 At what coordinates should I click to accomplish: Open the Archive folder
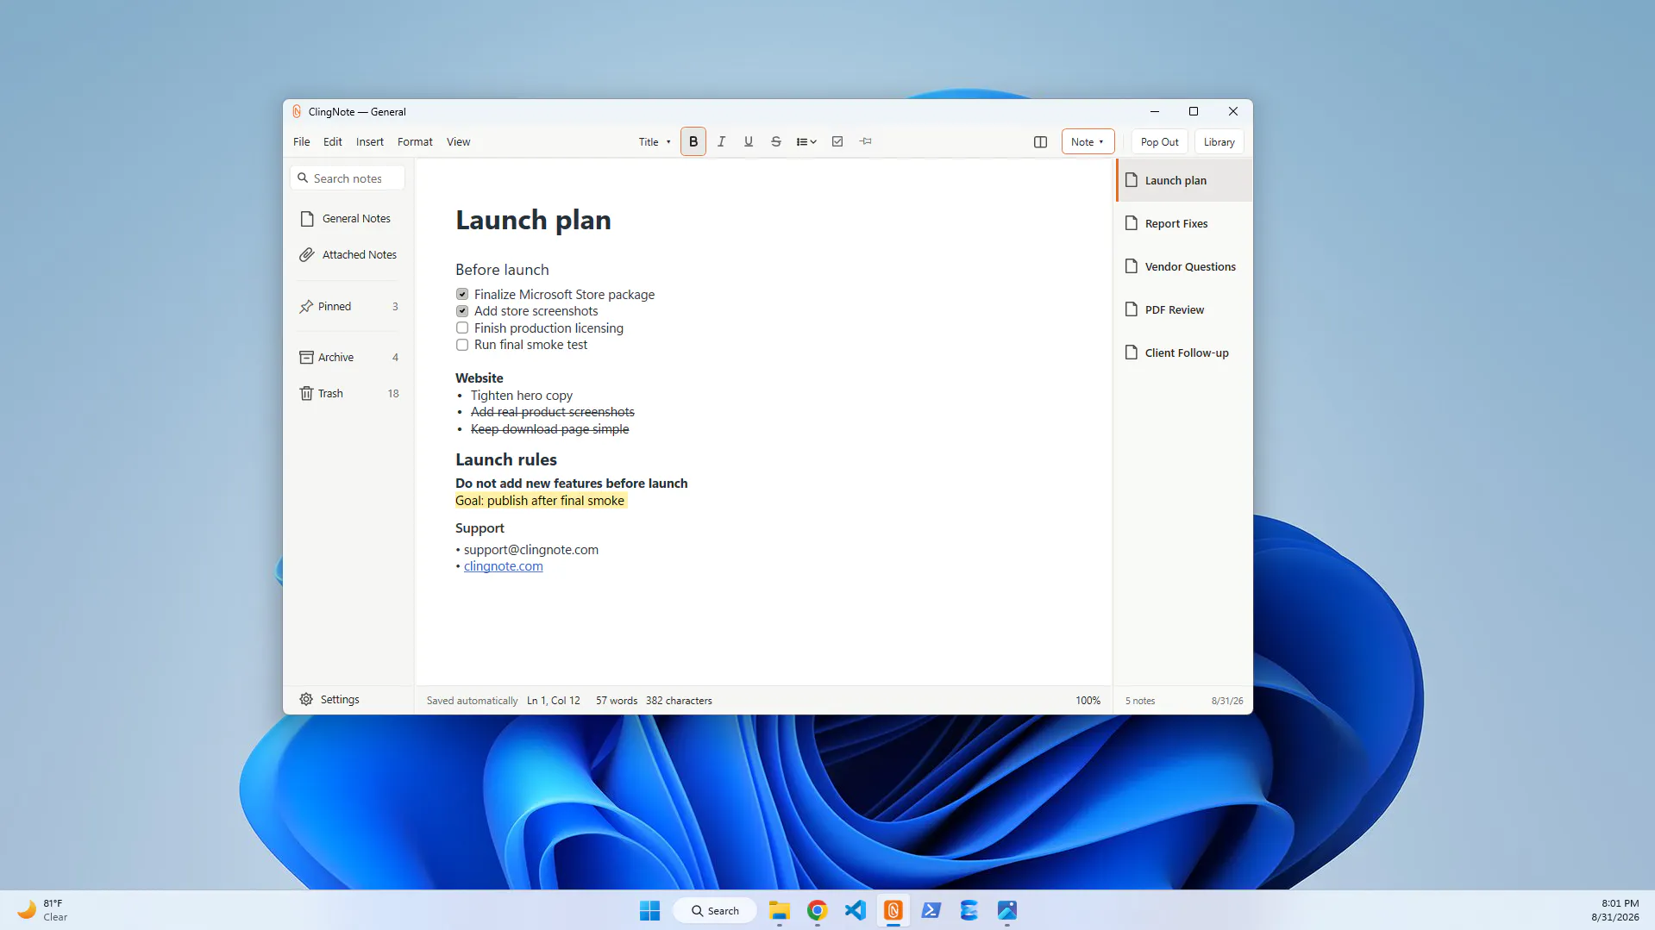348,358
